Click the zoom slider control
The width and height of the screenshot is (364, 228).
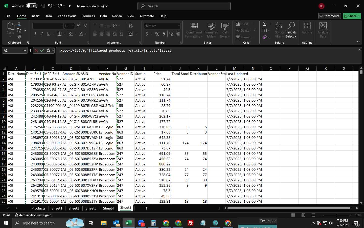click(336, 215)
